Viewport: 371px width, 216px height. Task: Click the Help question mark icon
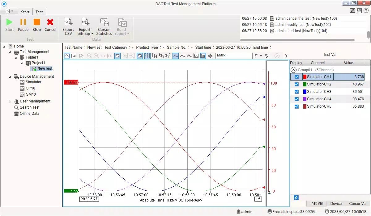366,10
